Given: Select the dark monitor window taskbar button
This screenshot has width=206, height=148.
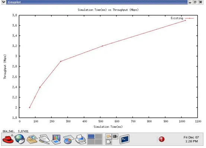Looking at the screenshot, I should point(115,136).
